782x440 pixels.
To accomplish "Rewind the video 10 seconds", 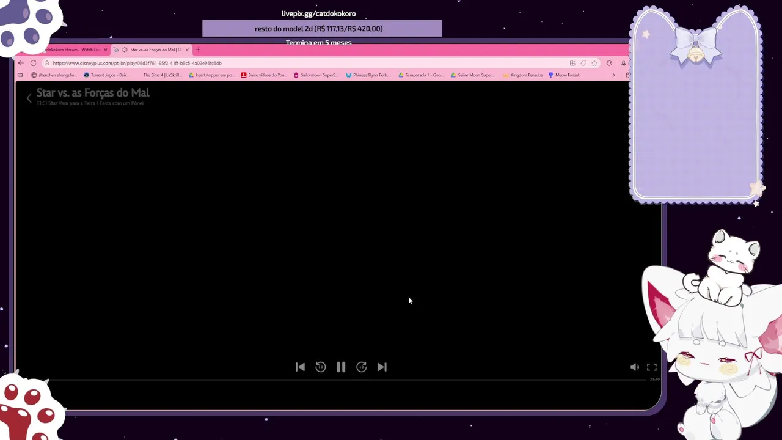I will click(321, 367).
